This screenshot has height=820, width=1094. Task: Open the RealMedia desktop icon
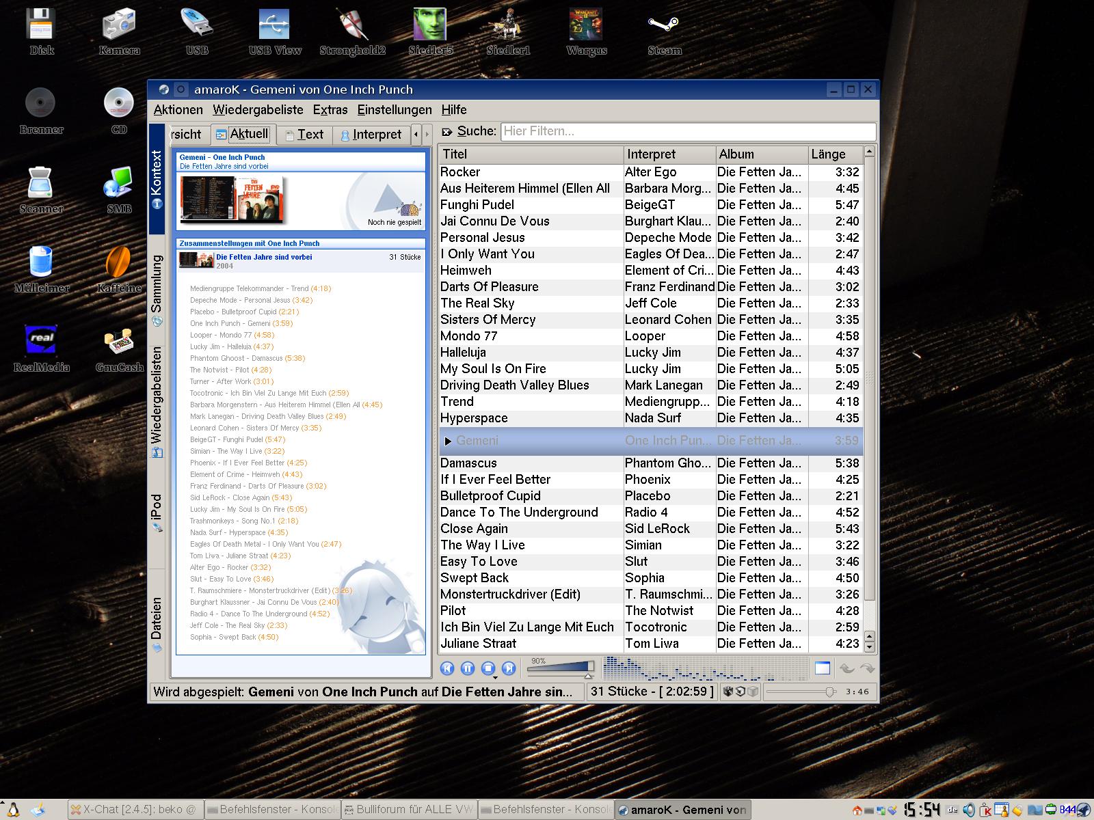(x=41, y=348)
